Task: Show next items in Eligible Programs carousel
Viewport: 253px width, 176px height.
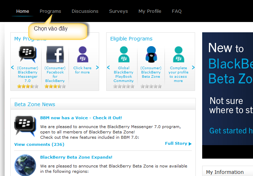Action: [x=193, y=67]
